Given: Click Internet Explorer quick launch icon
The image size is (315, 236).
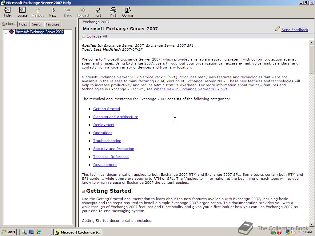Looking at the screenshot, I should pyautogui.click(x=39, y=232).
